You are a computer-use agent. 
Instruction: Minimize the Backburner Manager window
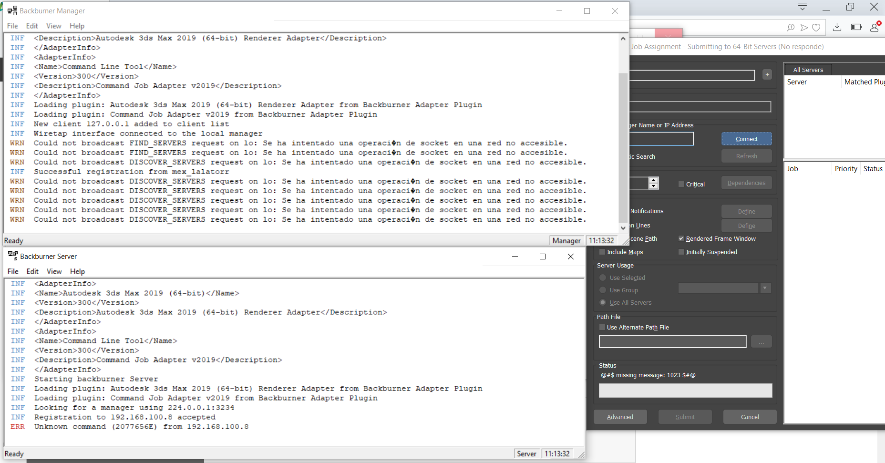[559, 11]
